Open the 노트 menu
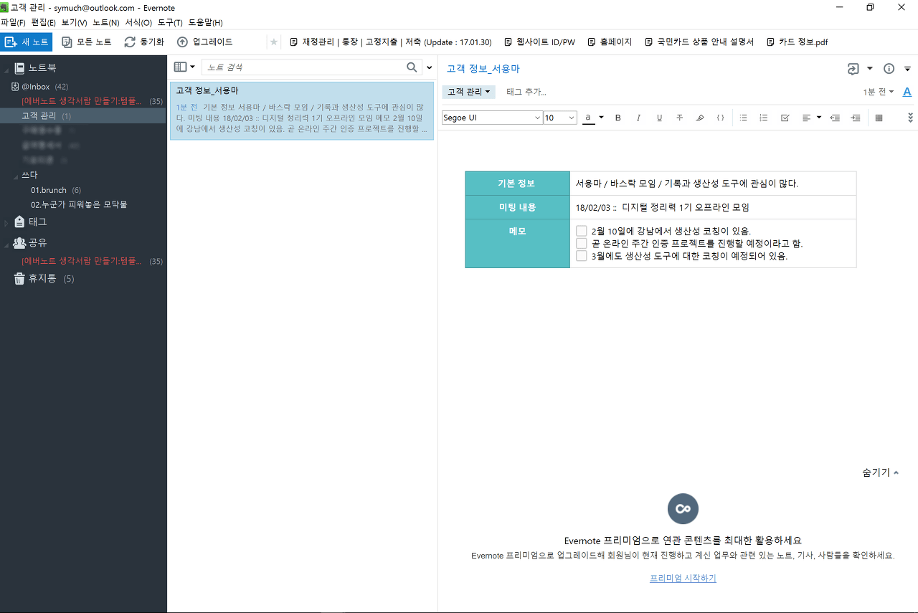Viewport: 918px width, 613px height. tap(105, 22)
